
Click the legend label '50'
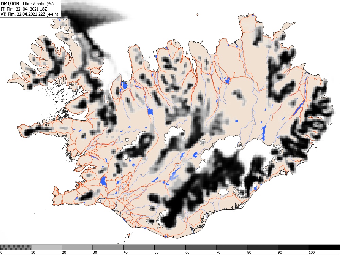tap(156, 252)
